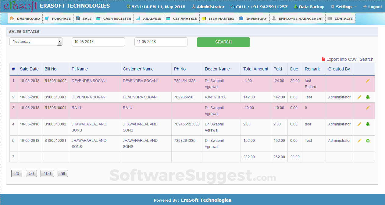Click the Sale calculator icon
The image size is (385, 205).
[78, 19]
